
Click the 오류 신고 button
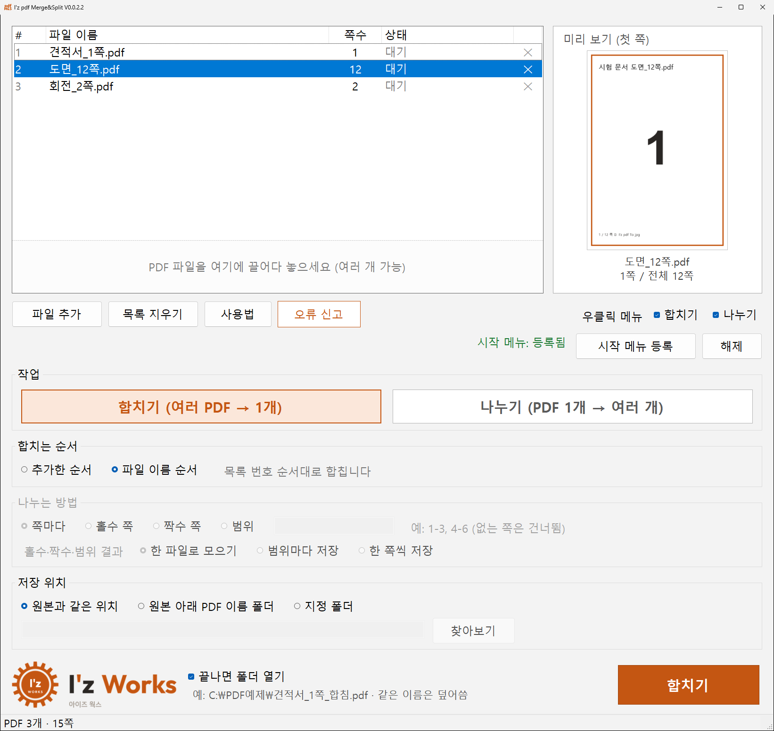point(319,314)
